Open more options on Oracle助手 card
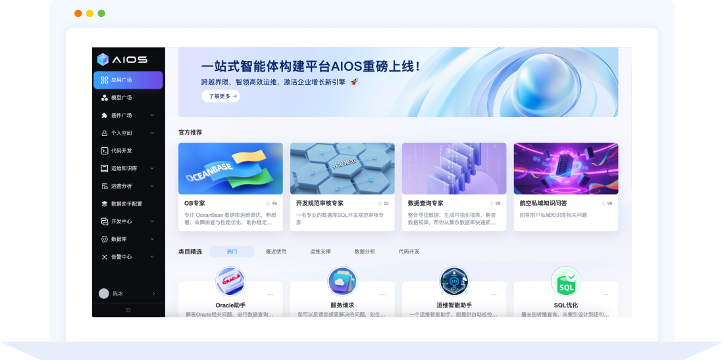Image resolution: width=724 pixels, height=360 pixels. coord(270,294)
